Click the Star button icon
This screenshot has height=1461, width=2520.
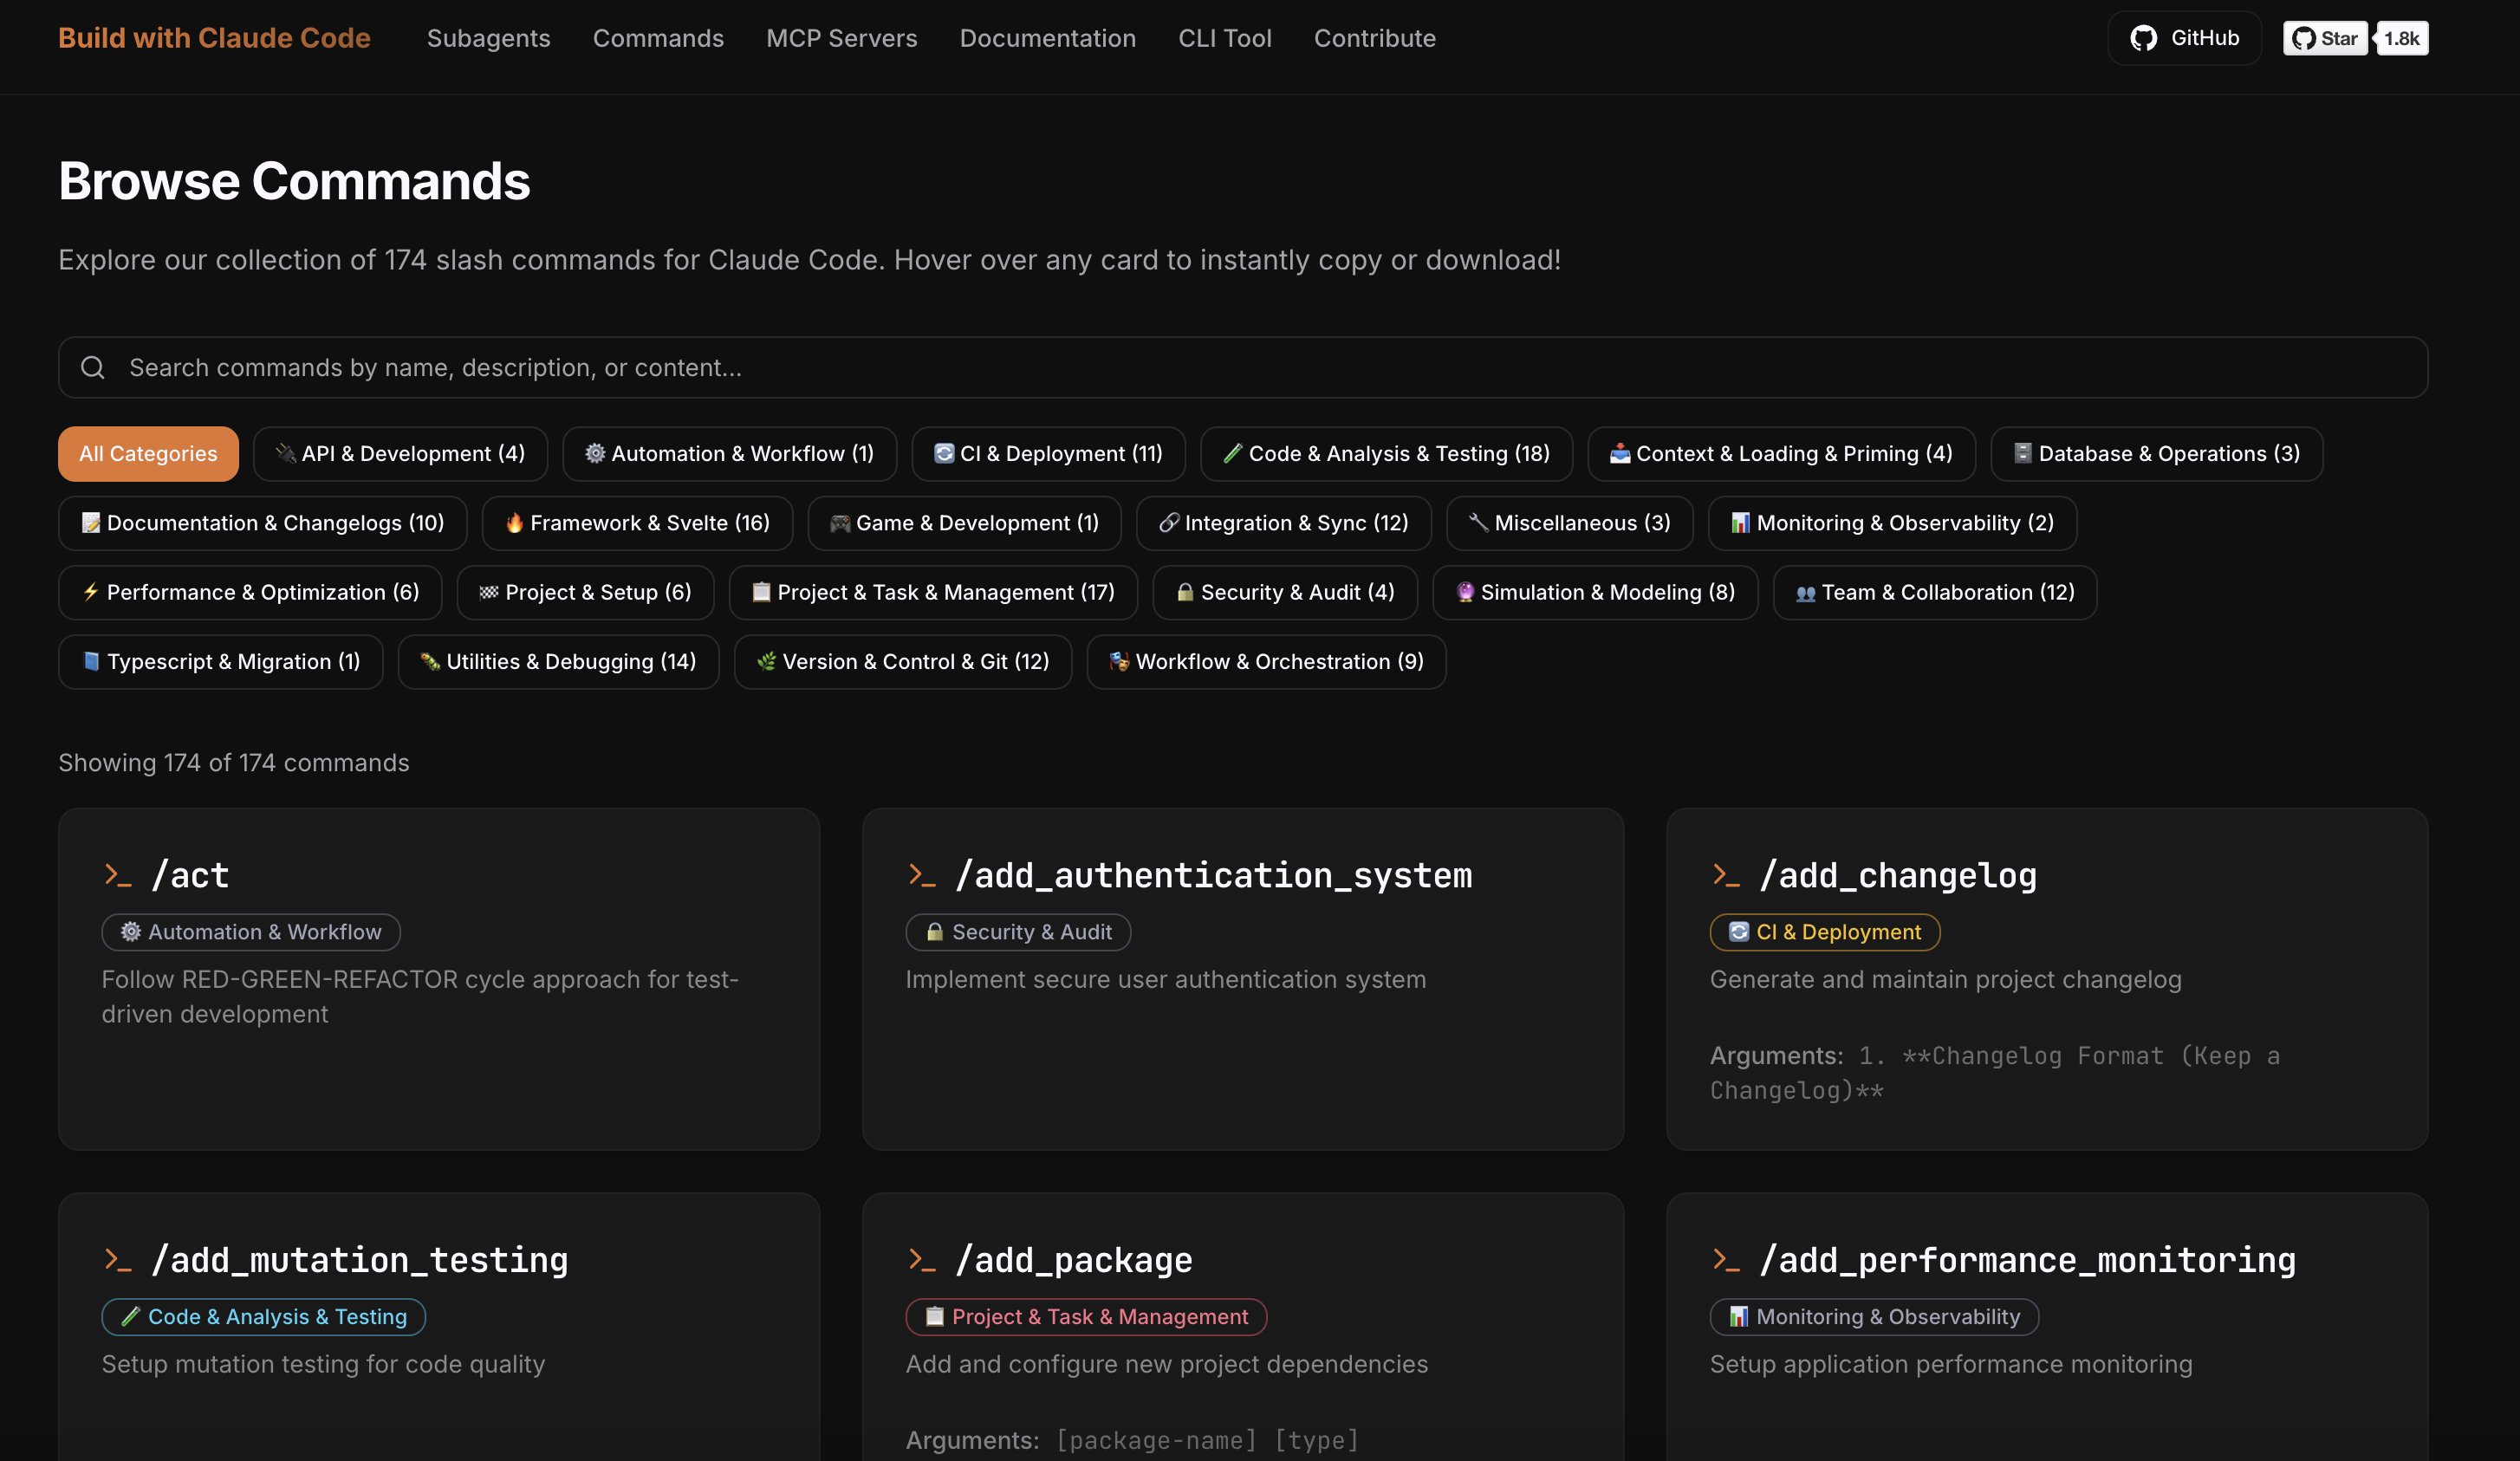tap(2304, 38)
